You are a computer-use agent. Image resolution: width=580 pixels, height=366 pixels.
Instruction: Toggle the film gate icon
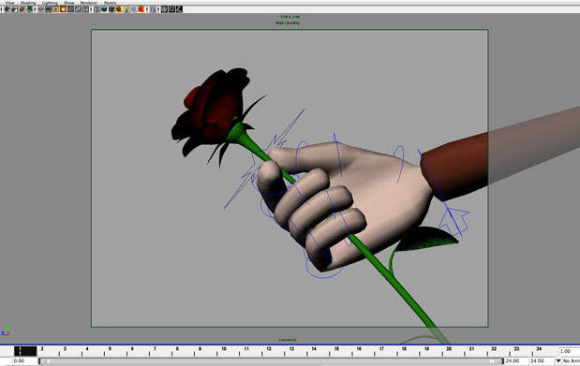coord(48,9)
